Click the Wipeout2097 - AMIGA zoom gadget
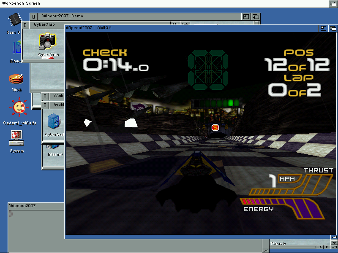 (x=323, y=28)
